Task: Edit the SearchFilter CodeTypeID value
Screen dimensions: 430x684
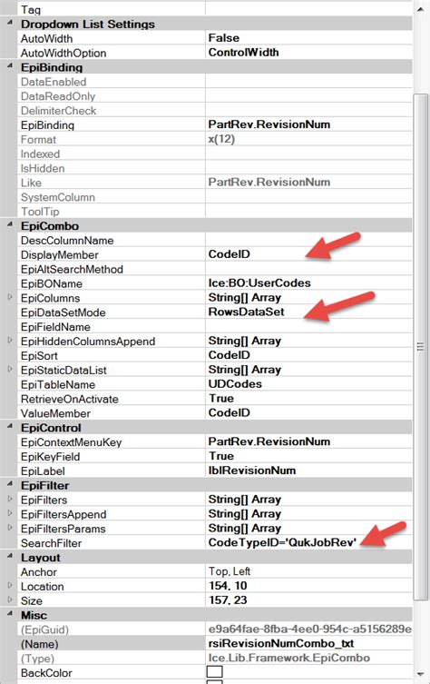Action: click(308, 542)
